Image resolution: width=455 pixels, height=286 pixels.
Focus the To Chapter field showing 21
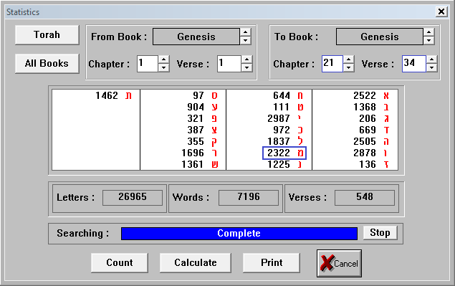[332, 64]
